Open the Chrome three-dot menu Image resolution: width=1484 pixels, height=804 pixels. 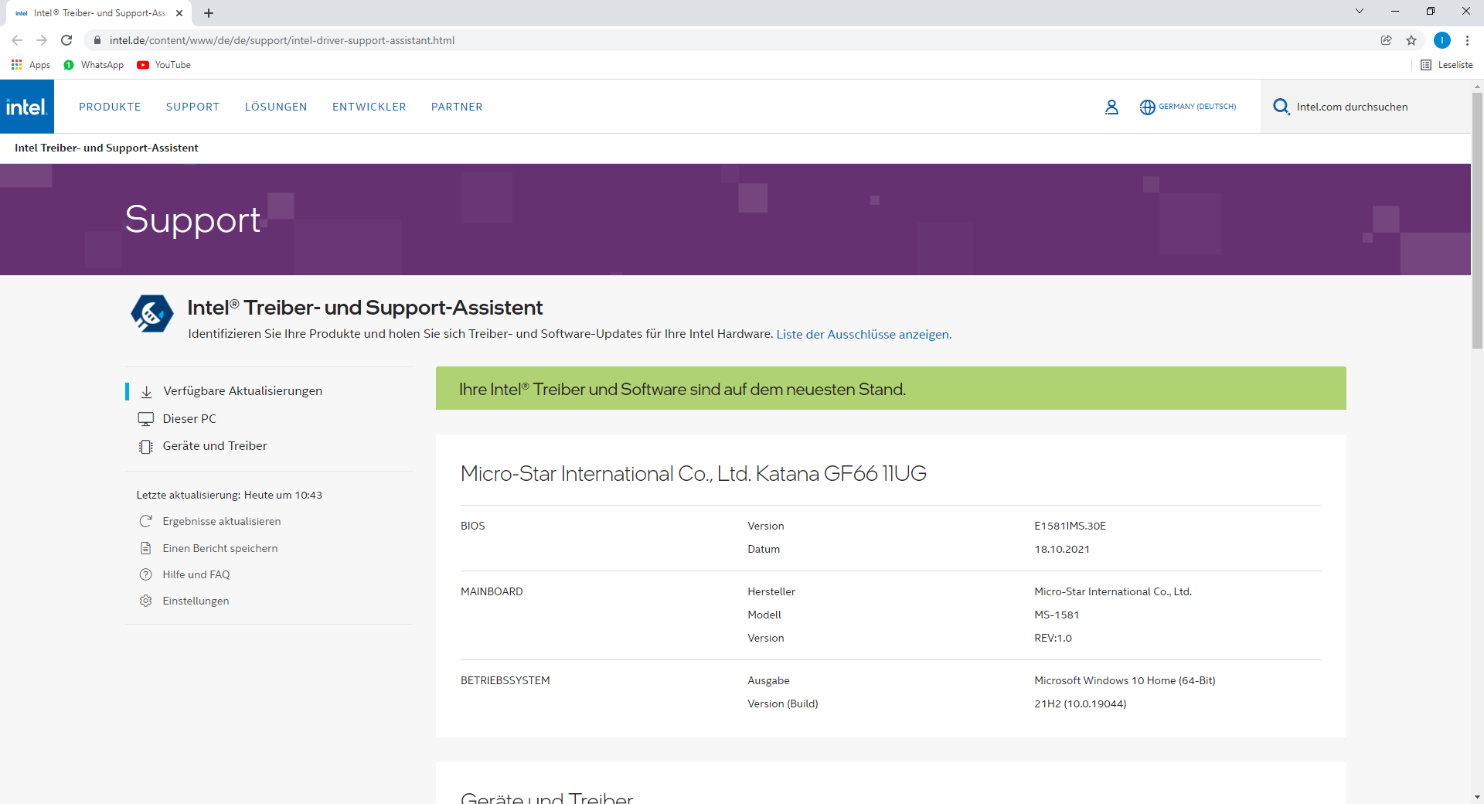click(x=1467, y=40)
